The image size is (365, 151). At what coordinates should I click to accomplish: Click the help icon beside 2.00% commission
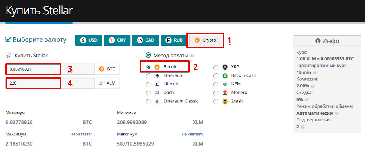313,86
